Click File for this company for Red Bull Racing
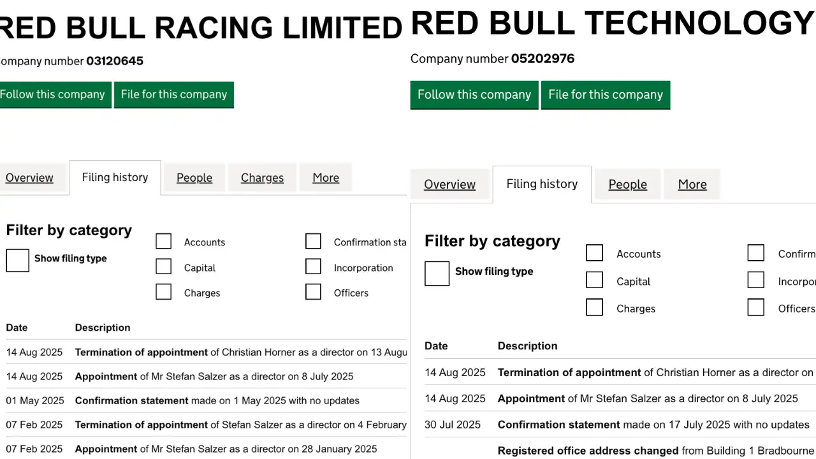Image resolution: width=816 pixels, height=459 pixels. (x=173, y=94)
